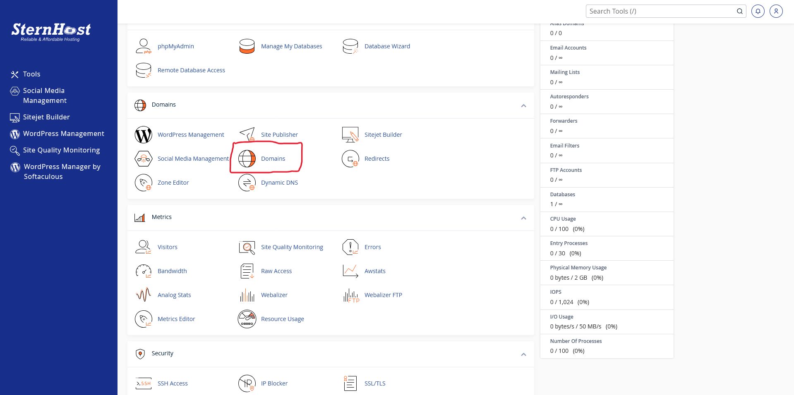Click the Webalizer FTP icon
The image size is (794, 395).
[351, 295]
